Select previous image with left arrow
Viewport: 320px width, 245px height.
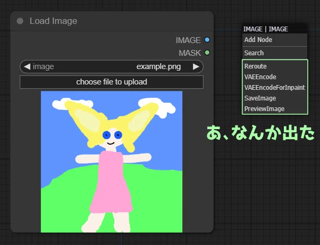pyautogui.click(x=27, y=66)
